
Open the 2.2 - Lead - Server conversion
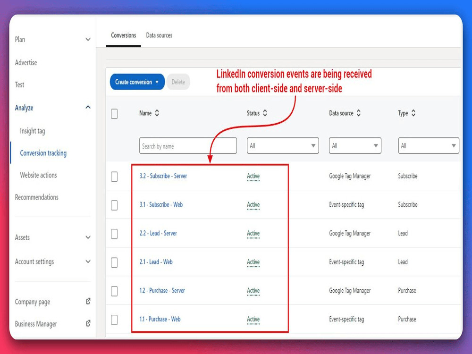(158, 233)
